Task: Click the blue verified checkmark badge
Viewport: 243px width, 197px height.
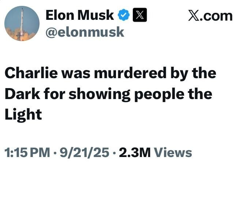Action: (x=124, y=15)
